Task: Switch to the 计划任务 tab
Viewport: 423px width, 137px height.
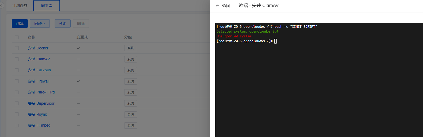Action: tap(20, 6)
